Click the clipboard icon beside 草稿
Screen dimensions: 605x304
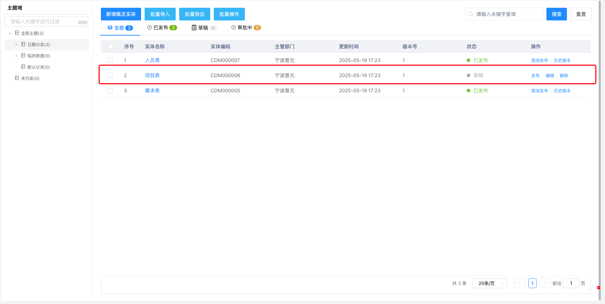pyautogui.click(x=194, y=27)
